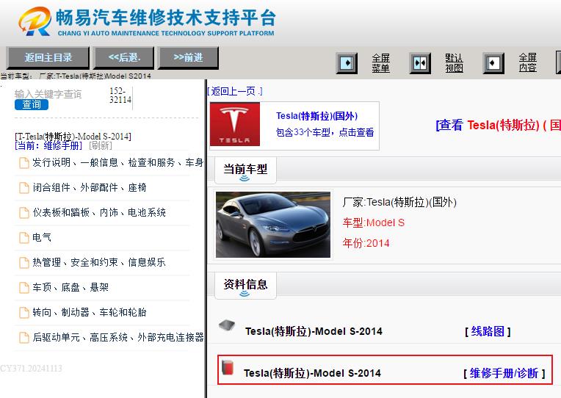Open 车顶、底盘、悬架 tree entry
This screenshot has height=398, width=561.
tap(70, 287)
